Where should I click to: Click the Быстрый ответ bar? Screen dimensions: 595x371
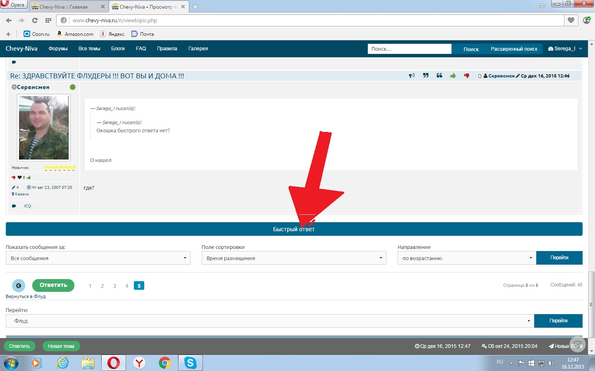(294, 229)
